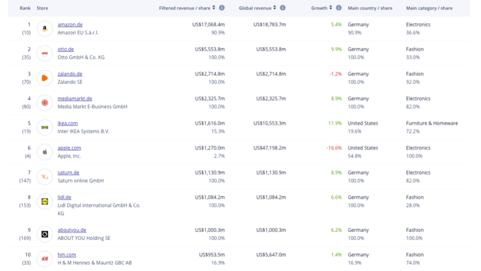Click Furniture & Homeware category cell
This screenshot has width=481, height=271.
[x=432, y=123]
